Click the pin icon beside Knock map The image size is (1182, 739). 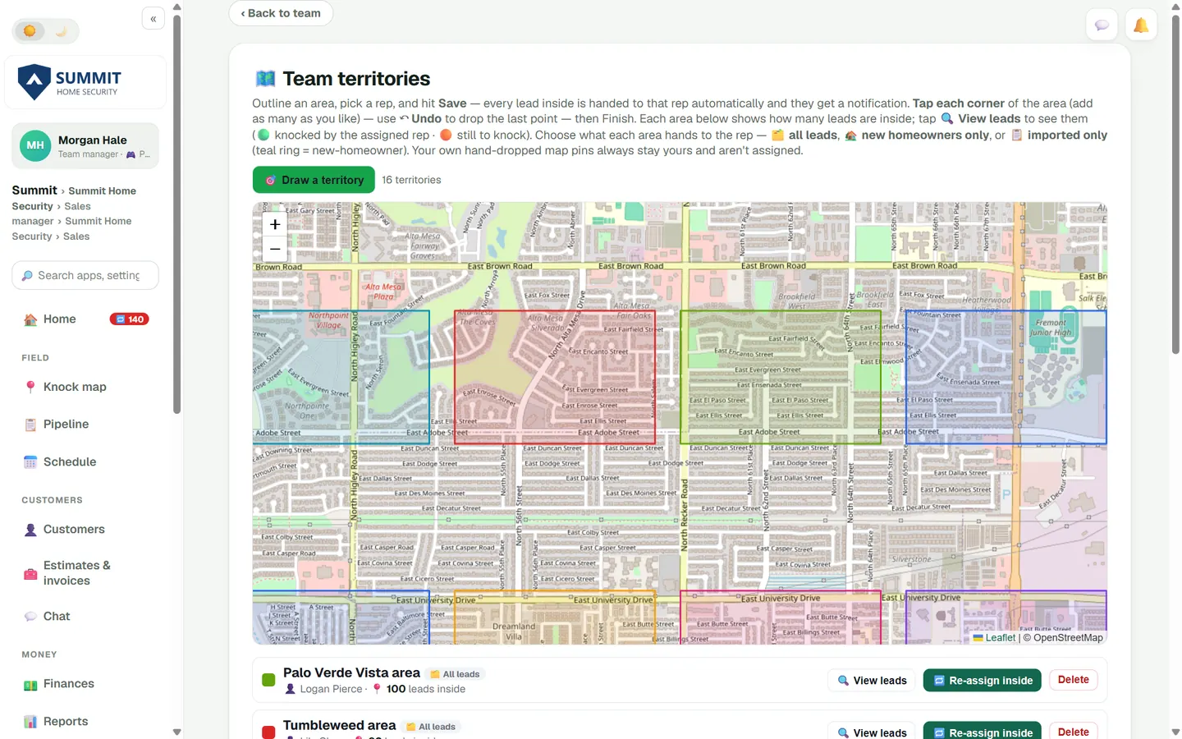tap(30, 387)
